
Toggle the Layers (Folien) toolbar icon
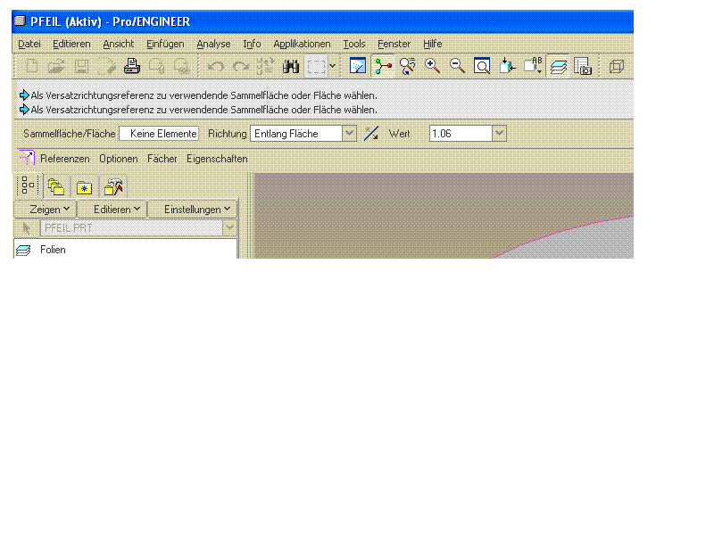coord(558,66)
